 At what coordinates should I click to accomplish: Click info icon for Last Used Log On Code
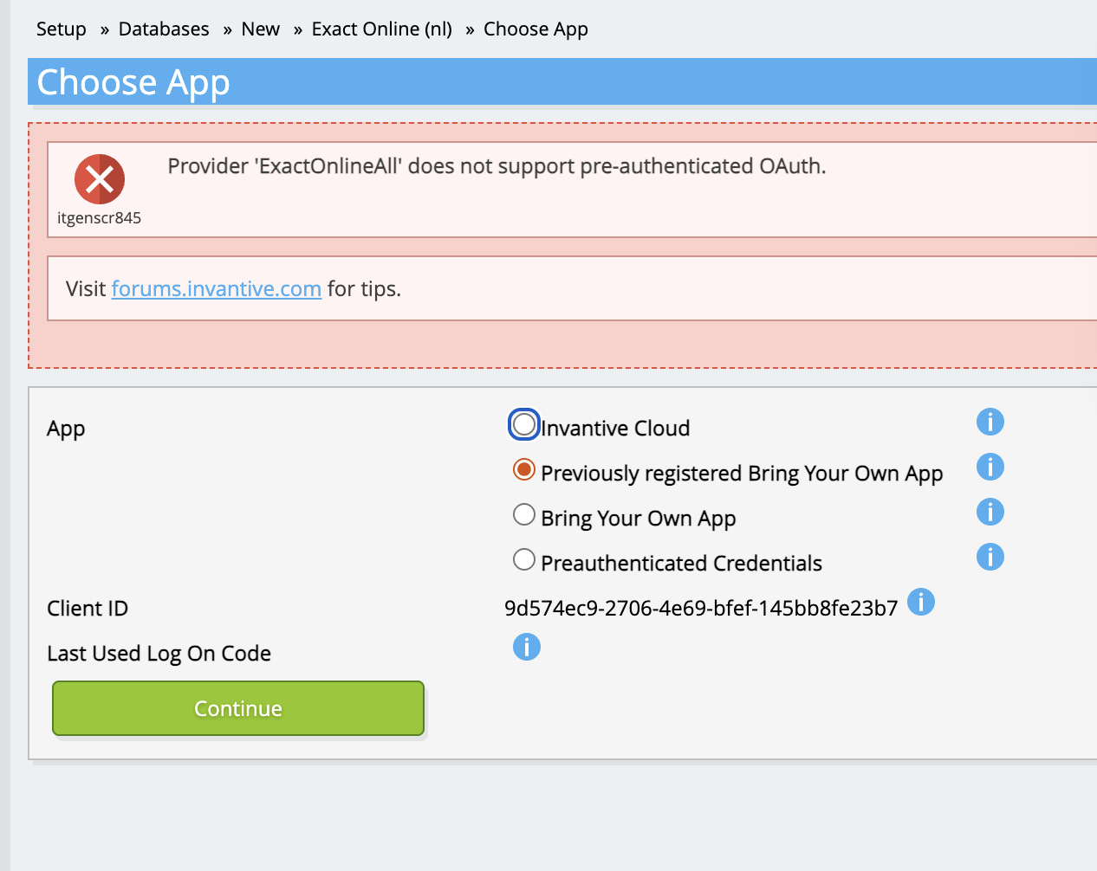point(527,647)
